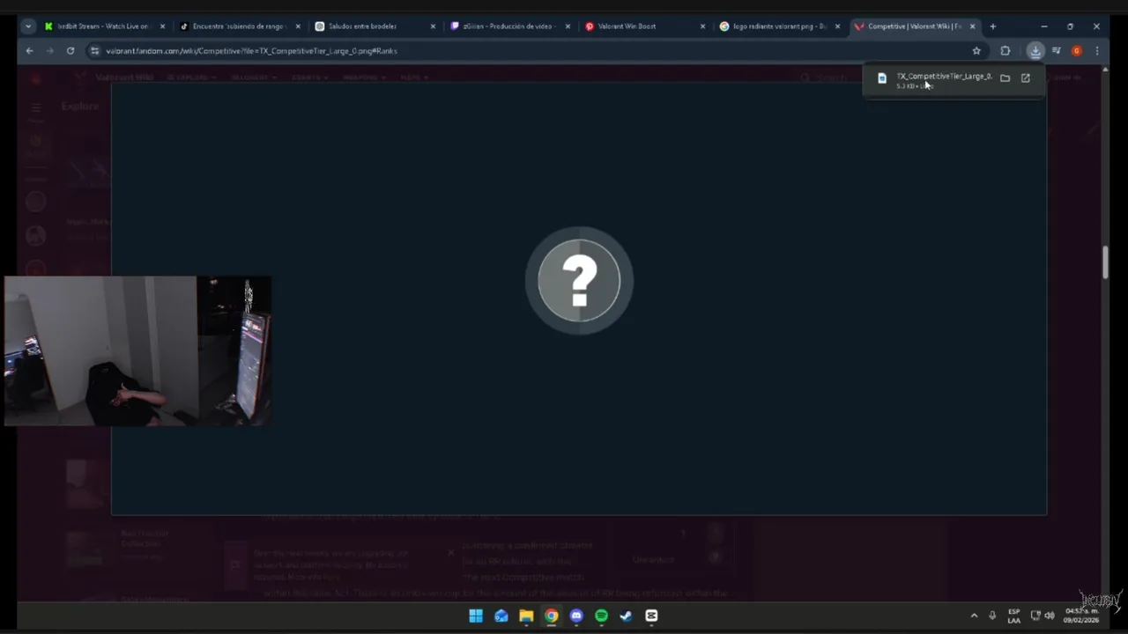1128x634 pixels.
Task: Switch to the 'Producción de video' tab
Action: click(509, 26)
